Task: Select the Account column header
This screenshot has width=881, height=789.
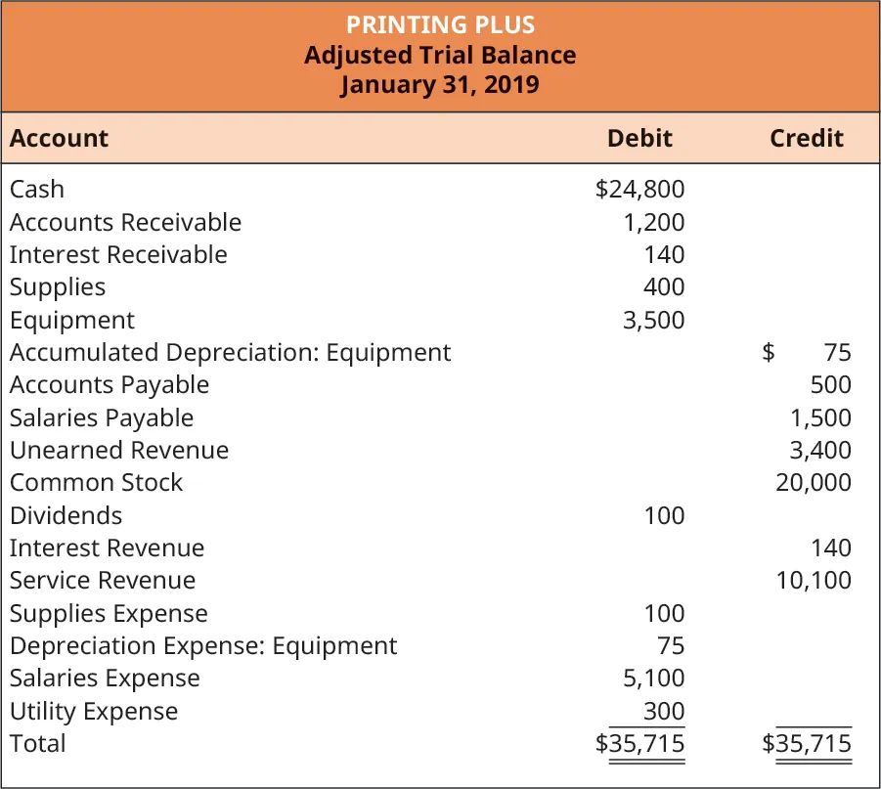Action: click(59, 138)
